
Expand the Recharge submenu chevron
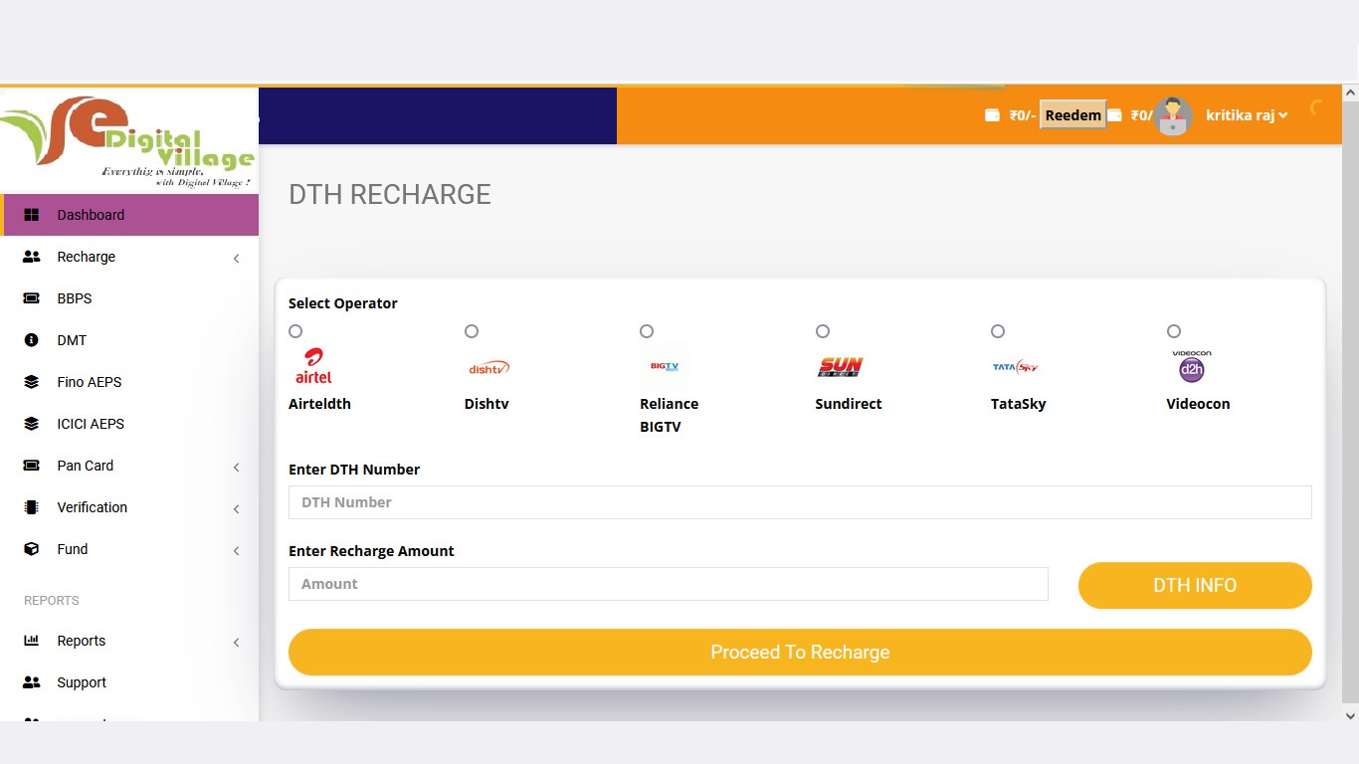click(236, 259)
